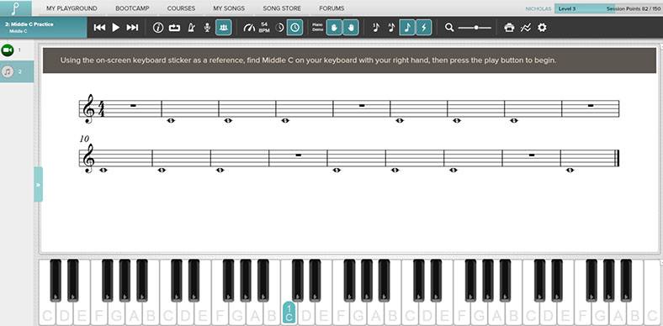Click the magnifying glass zoom icon

point(449,28)
